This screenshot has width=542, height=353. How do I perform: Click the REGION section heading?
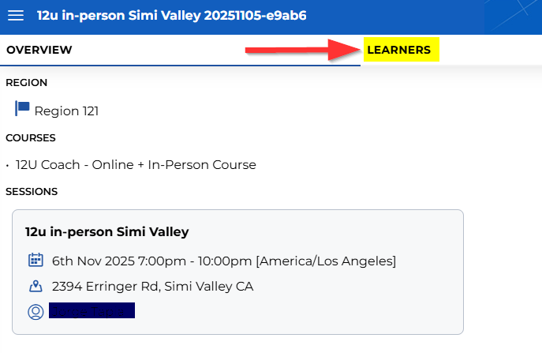tap(27, 83)
